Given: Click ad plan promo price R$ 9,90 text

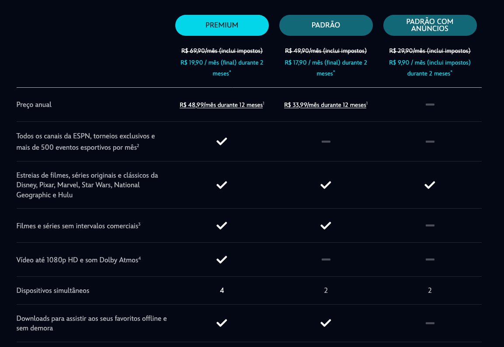Looking at the screenshot, I should click(430, 68).
